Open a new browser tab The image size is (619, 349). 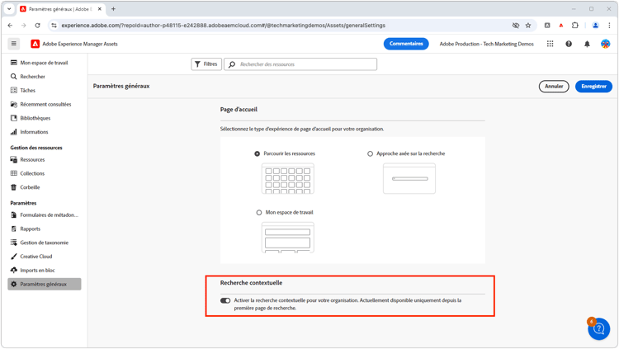click(113, 9)
